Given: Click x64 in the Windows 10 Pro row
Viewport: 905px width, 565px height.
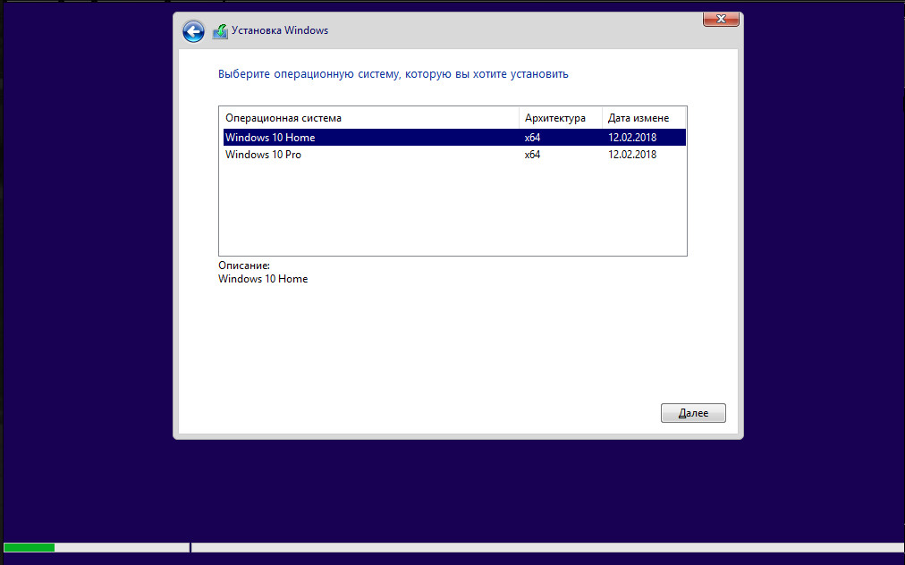Looking at the screenshot, I should click(x=532, y=155).
